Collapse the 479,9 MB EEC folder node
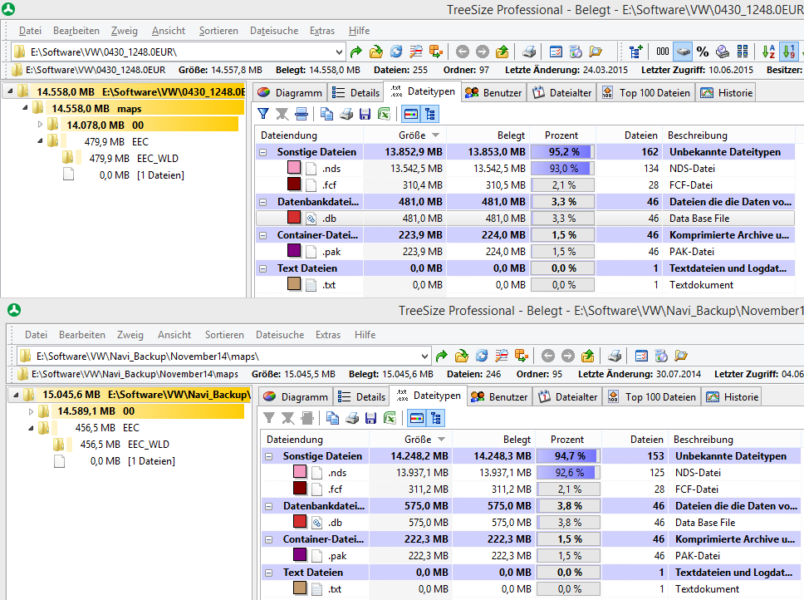 40,141
